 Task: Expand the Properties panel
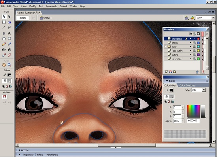(19, 155)
